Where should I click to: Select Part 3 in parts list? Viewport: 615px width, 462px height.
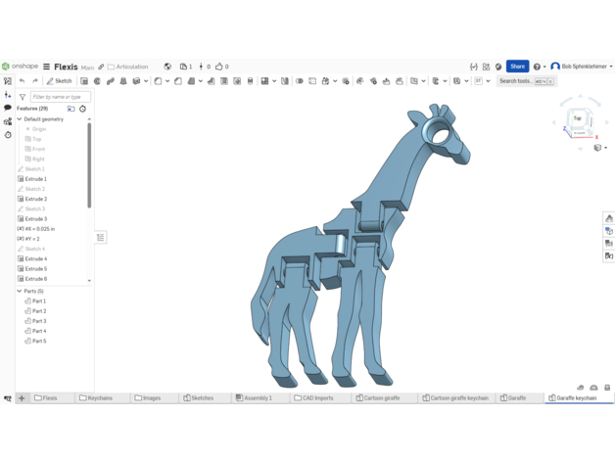click(x=39, y=321)
